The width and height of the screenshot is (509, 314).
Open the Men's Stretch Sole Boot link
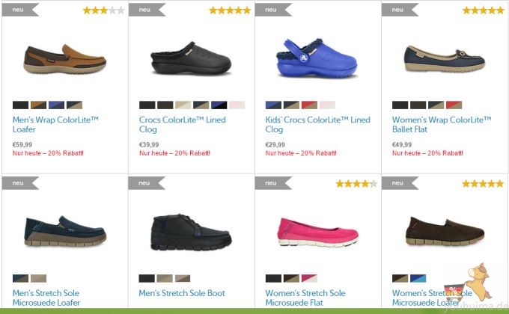183,293
